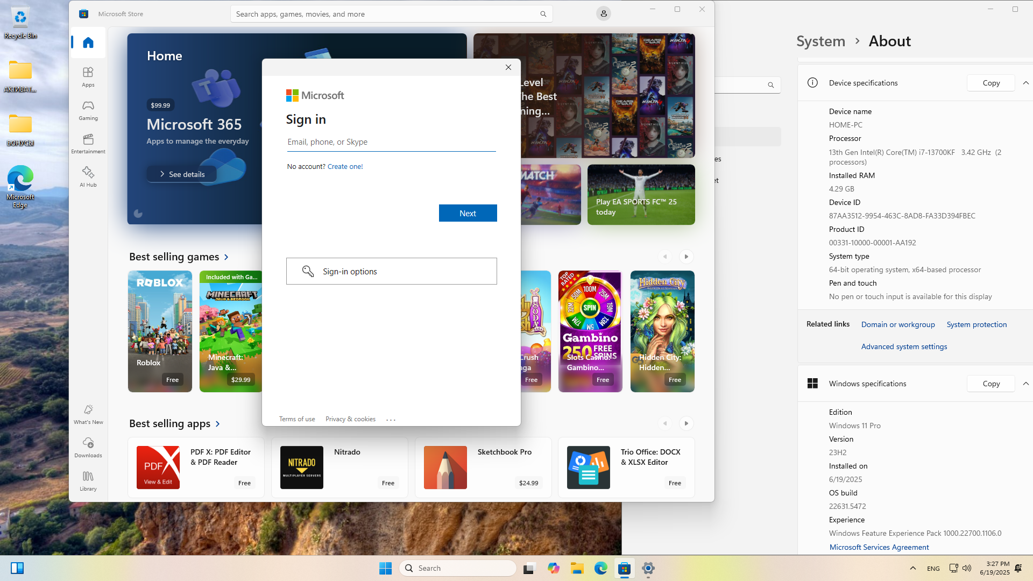Open Settings gear icon on taskbar
This screenshot has width=1033, height=581.
[648, 568]
